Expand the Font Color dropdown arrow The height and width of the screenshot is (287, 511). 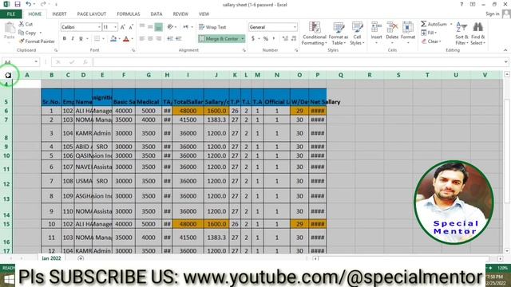pos(133,39)
